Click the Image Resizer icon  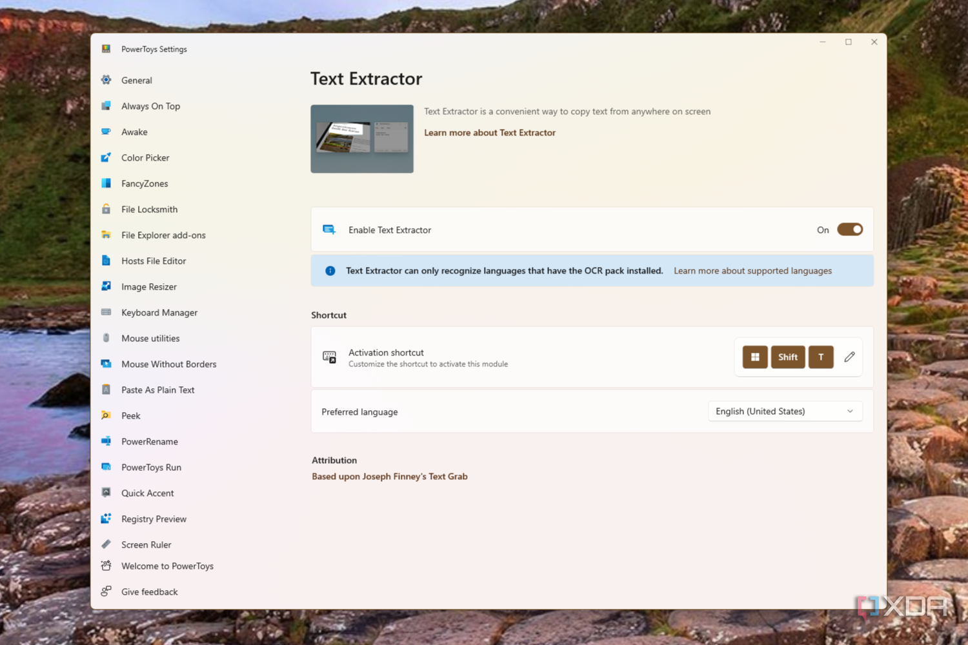pos(106,286)
